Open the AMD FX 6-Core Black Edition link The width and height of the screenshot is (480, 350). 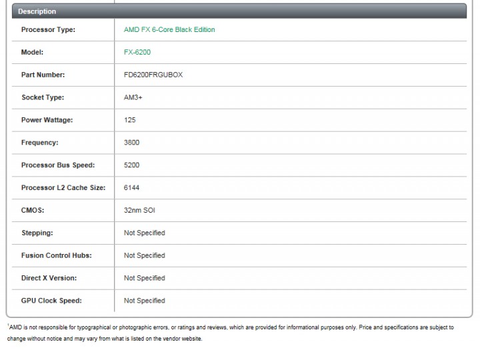pyautogui.click(x=169, y=30)
